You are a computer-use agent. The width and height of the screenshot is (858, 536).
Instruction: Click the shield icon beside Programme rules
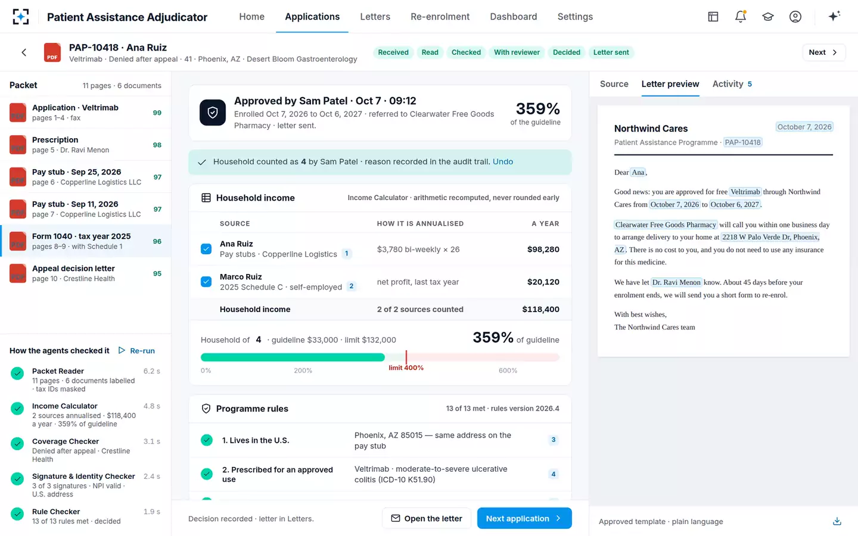pos(206,409)
